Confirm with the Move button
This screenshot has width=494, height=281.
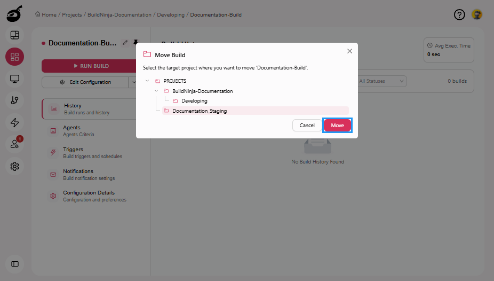[337, 126]
